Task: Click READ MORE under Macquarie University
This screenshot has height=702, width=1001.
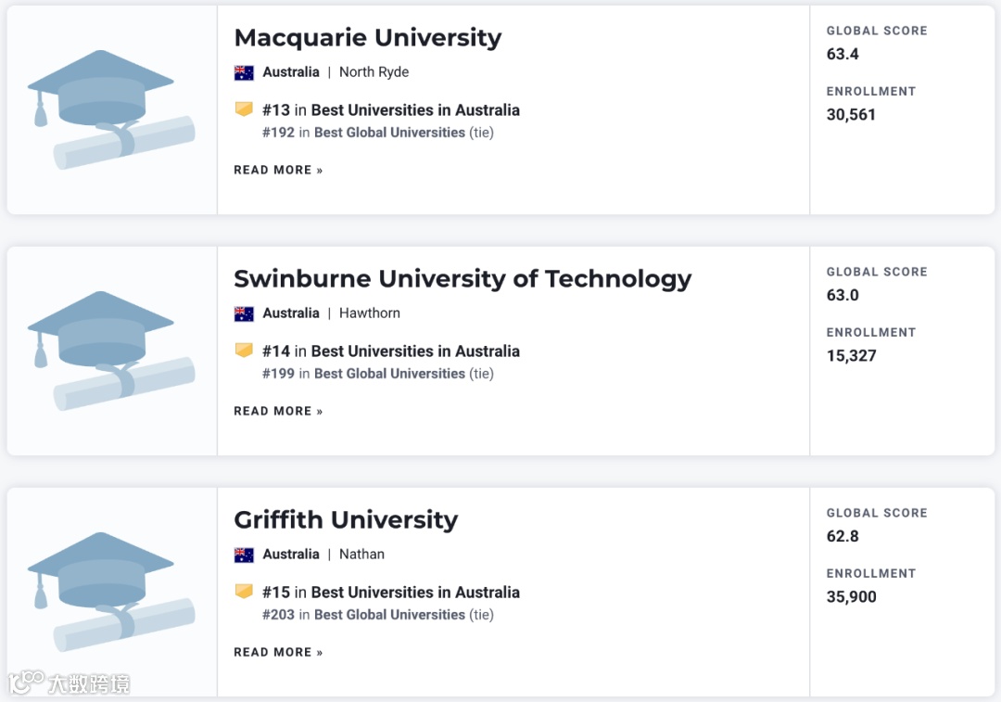Action: coord(278,171)
